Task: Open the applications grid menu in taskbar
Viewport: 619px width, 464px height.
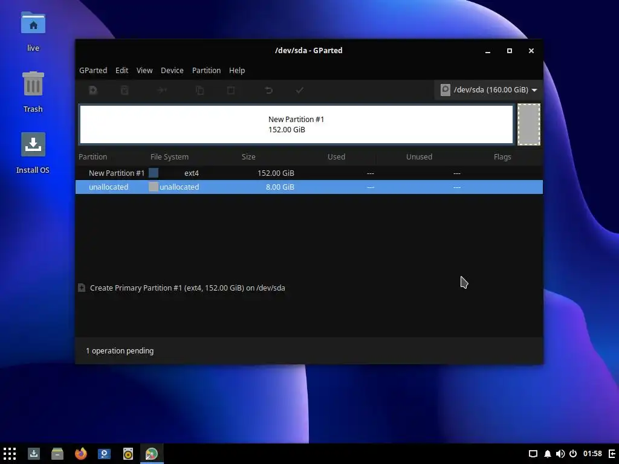Action: click(x=10, y=454)
